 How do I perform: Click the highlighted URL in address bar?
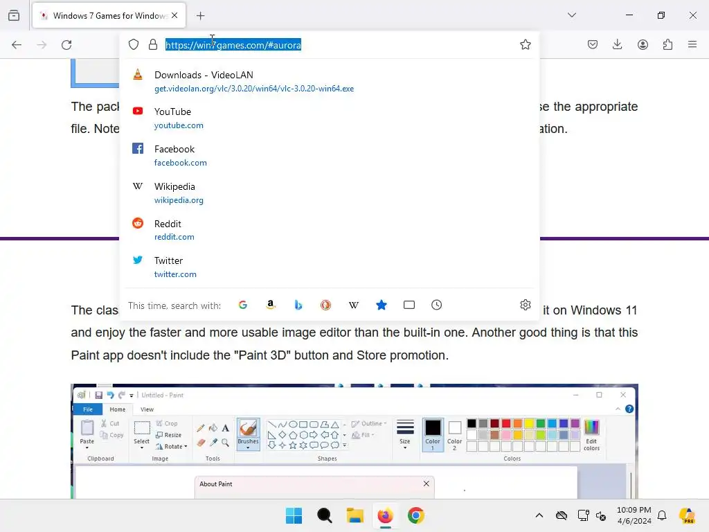coord(233,45)
